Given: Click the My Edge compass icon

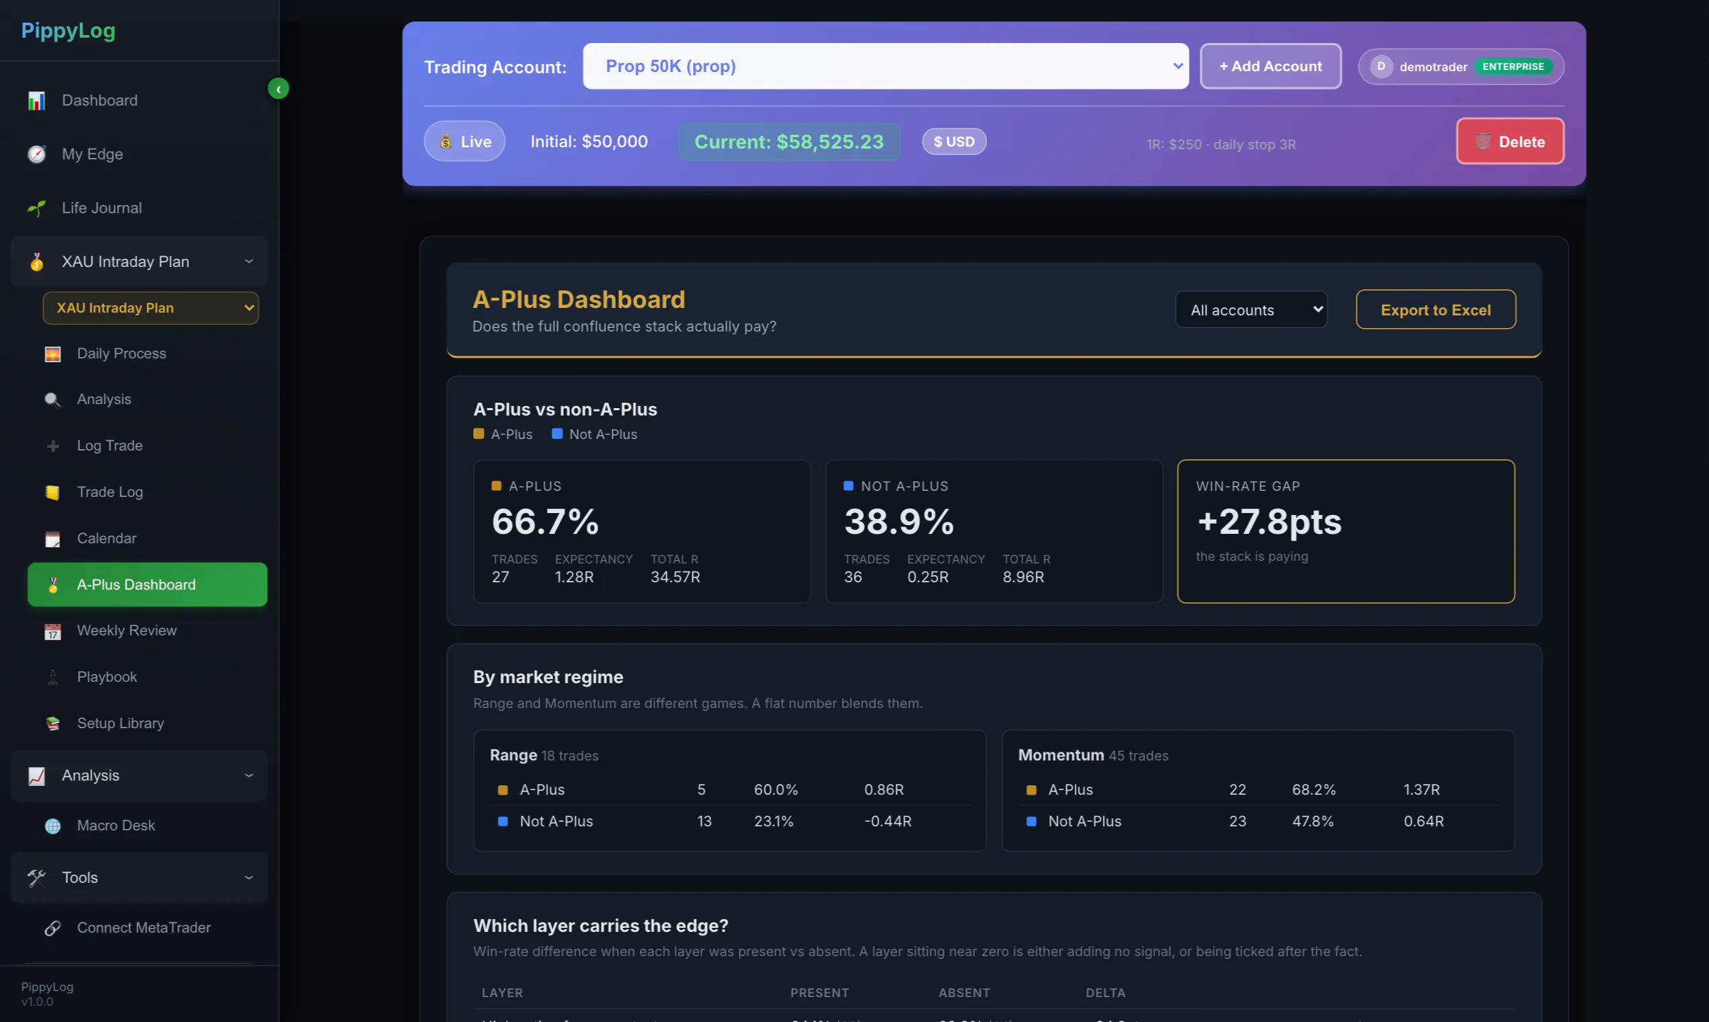Looking at the screenshot, I should 36,154.
